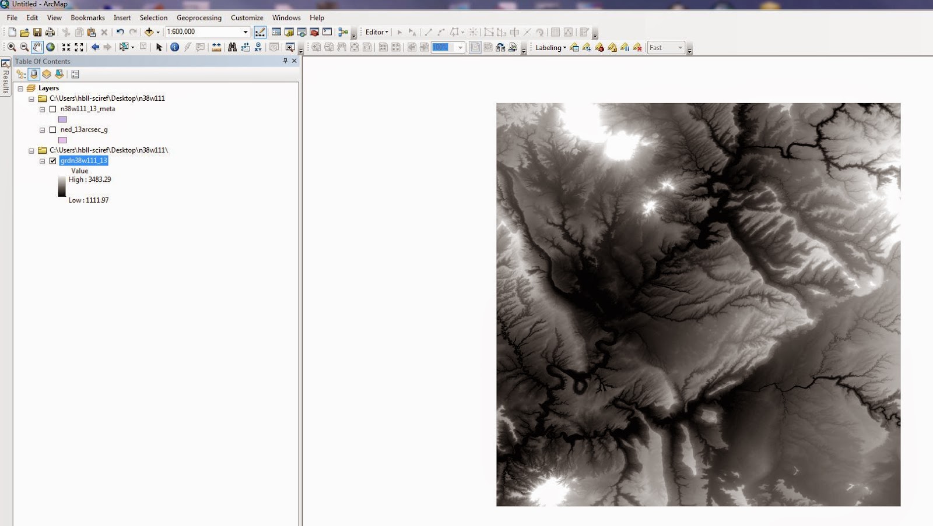Open the map scale 1:600,000 dropdown
933x526 pixels.
(x=245, y=32)
